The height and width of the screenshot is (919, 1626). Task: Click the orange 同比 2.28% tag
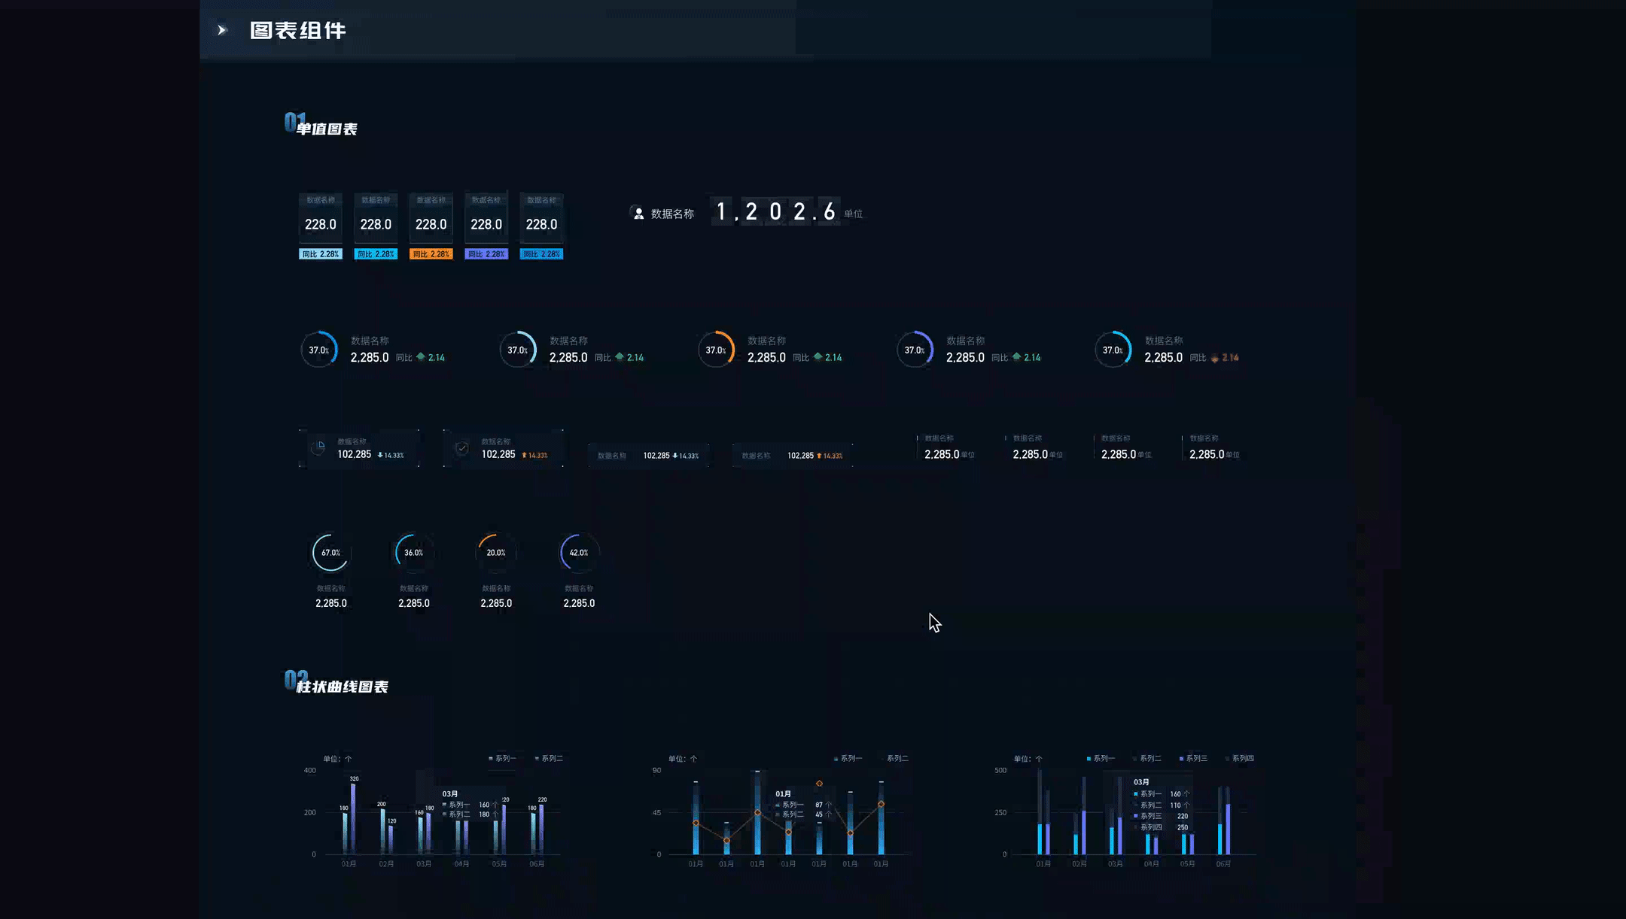coord(431,254)
